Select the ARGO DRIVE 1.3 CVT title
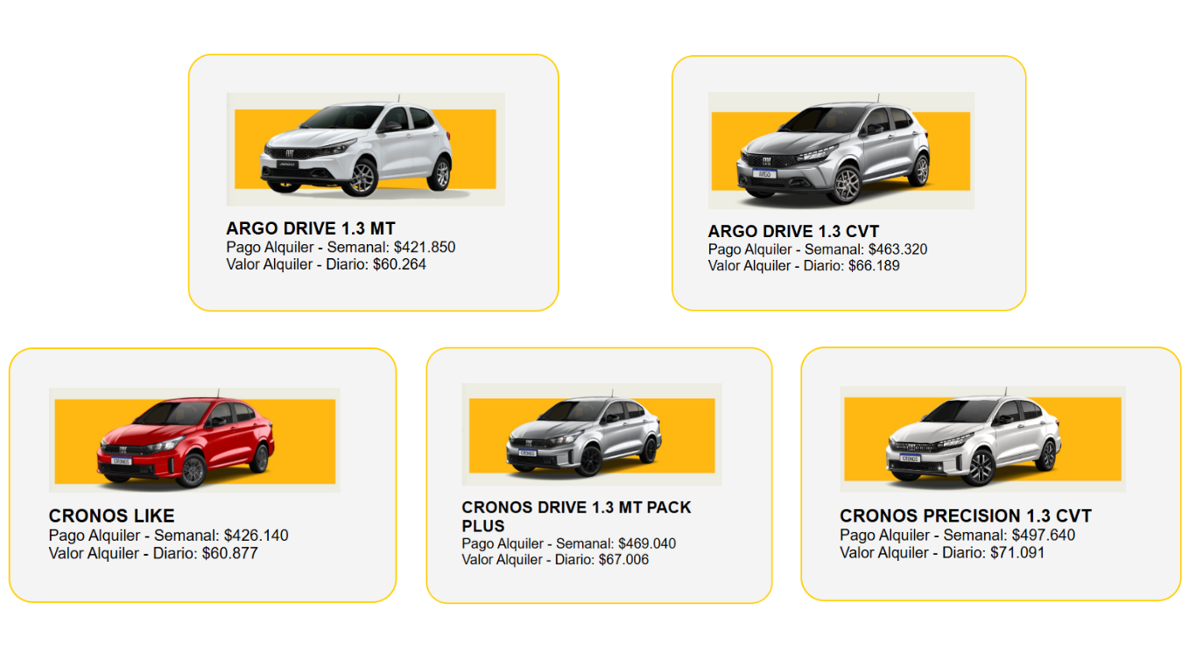Viewport: 1196px width, 672px height. coord(793,232)
